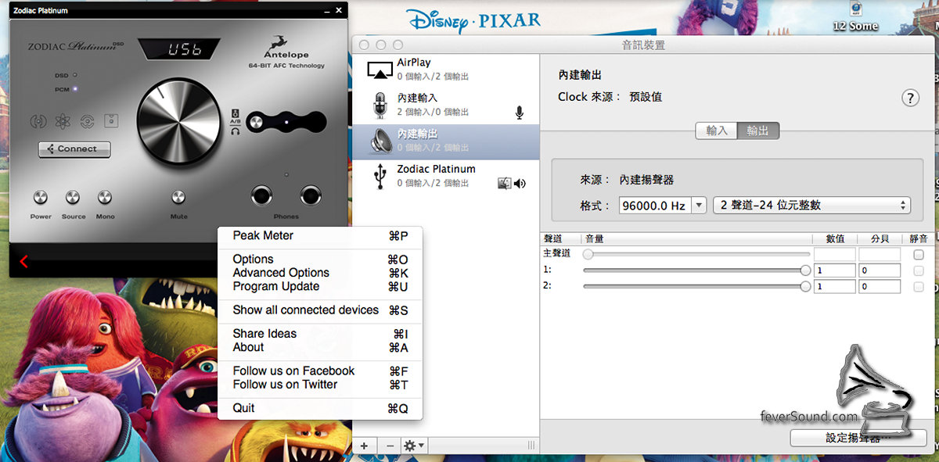The image size is (939, 462).
Task: Switch to the 輸入 tab
Action: pyautogui.click(x=717, y=131)
